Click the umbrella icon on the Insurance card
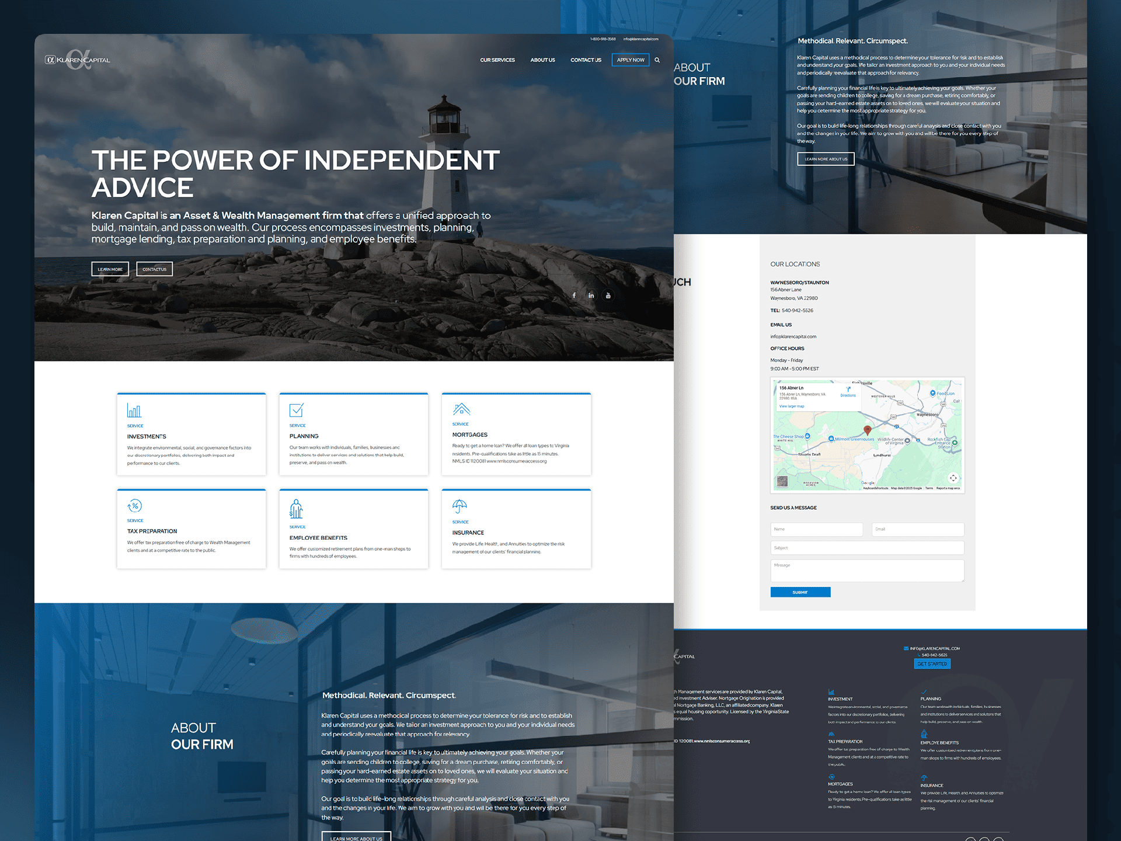 coord(459,506)
